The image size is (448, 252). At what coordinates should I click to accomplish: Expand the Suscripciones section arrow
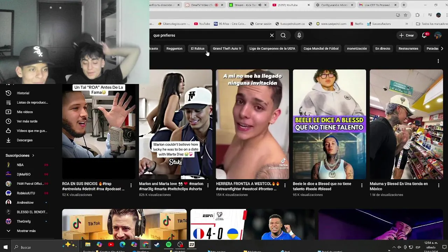(x=33, y=155)
